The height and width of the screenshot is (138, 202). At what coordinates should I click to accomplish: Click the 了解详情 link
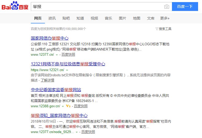[47, 80]
